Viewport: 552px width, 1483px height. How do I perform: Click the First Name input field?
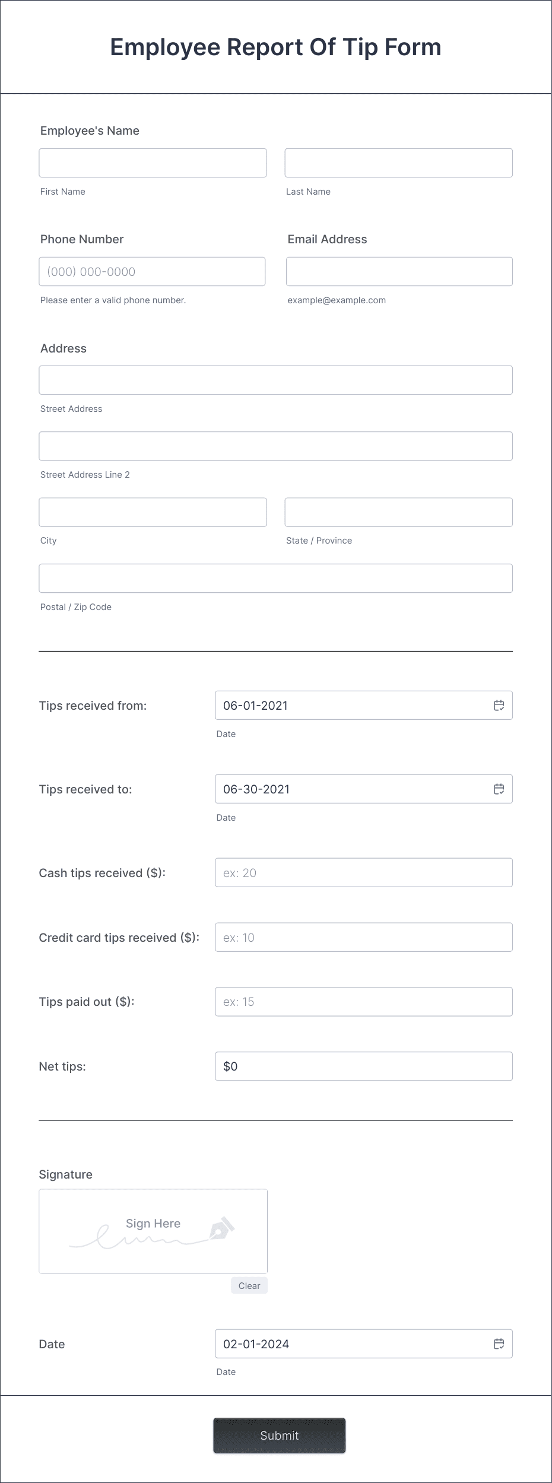[x=153, y=163]
